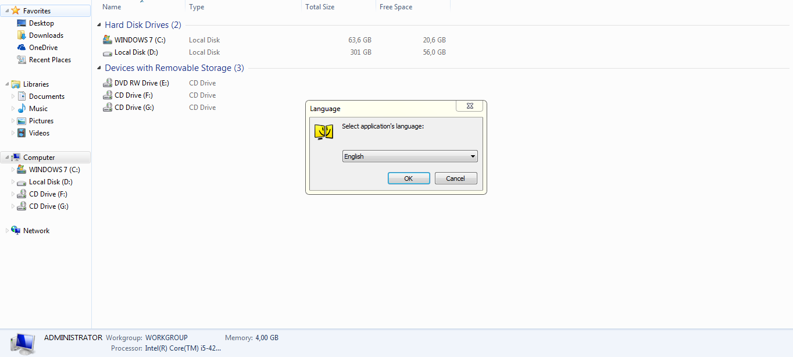Click the DVD RW Drive (E:) name

[x=142, y=83]
